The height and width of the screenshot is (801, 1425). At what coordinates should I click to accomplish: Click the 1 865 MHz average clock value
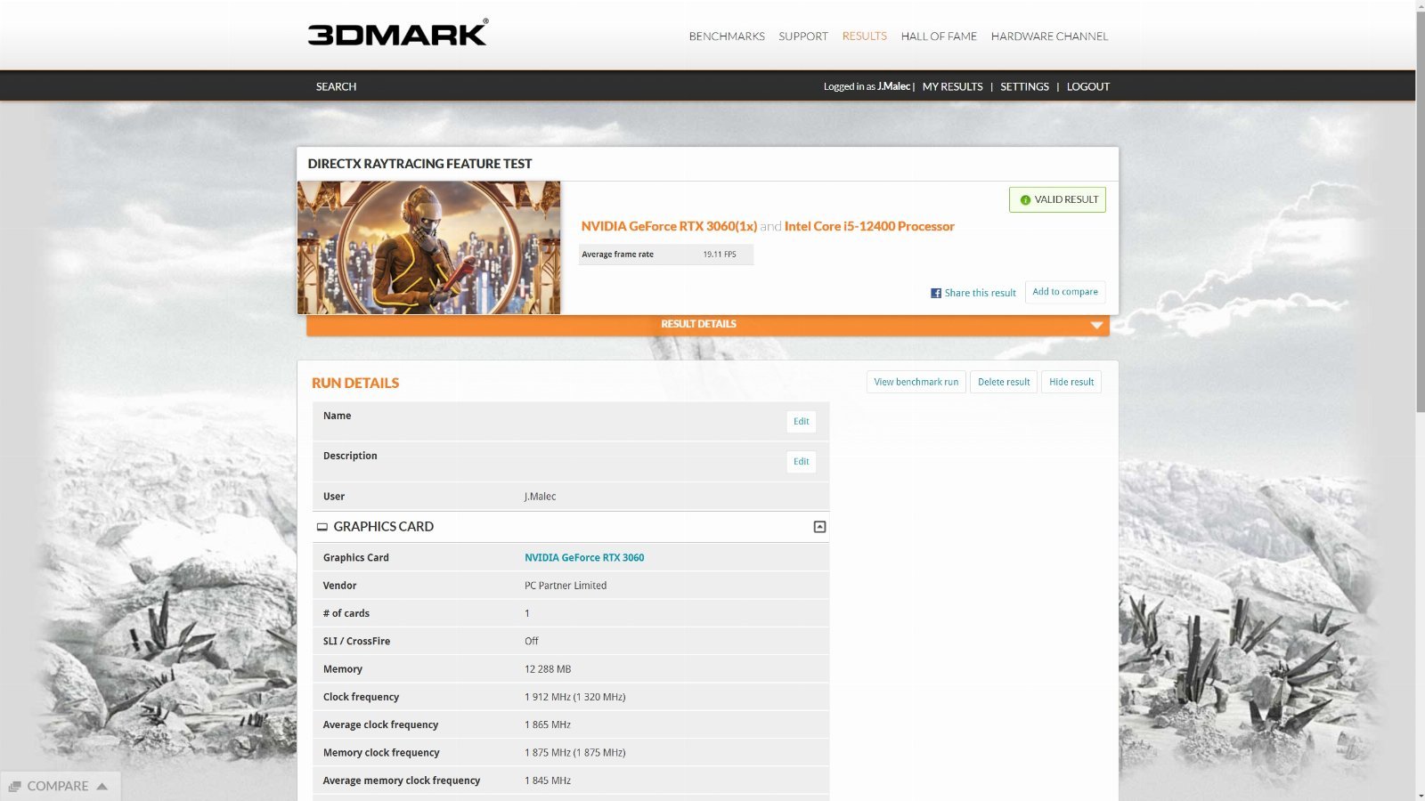pos(548,724)
